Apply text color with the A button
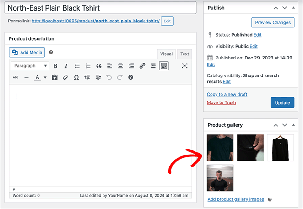This screenshot has height=209, width=303. (37, 77)
